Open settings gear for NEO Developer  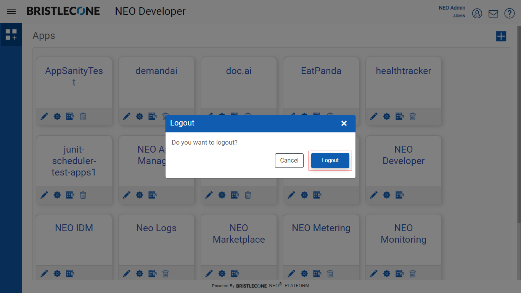click(x=387, y=195)
